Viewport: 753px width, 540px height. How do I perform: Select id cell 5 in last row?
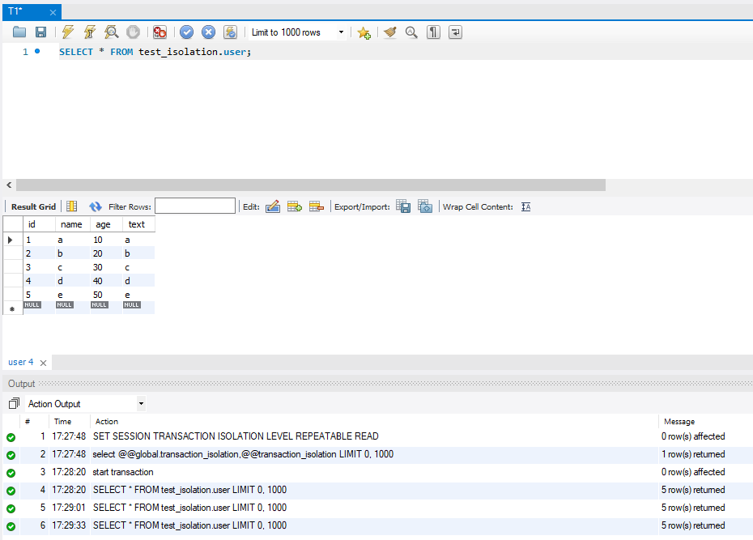coord(39,294)
